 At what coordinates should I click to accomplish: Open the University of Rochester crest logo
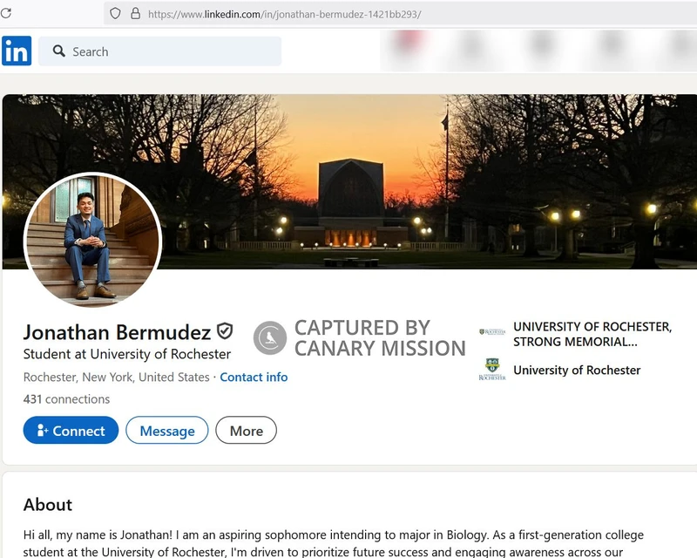492,370
